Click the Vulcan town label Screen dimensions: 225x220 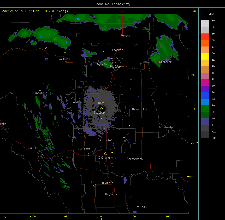142,207
